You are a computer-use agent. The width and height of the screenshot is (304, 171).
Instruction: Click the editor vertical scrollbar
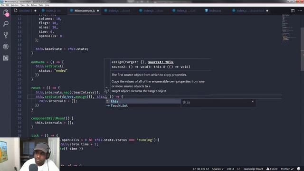tap(302, 49)
